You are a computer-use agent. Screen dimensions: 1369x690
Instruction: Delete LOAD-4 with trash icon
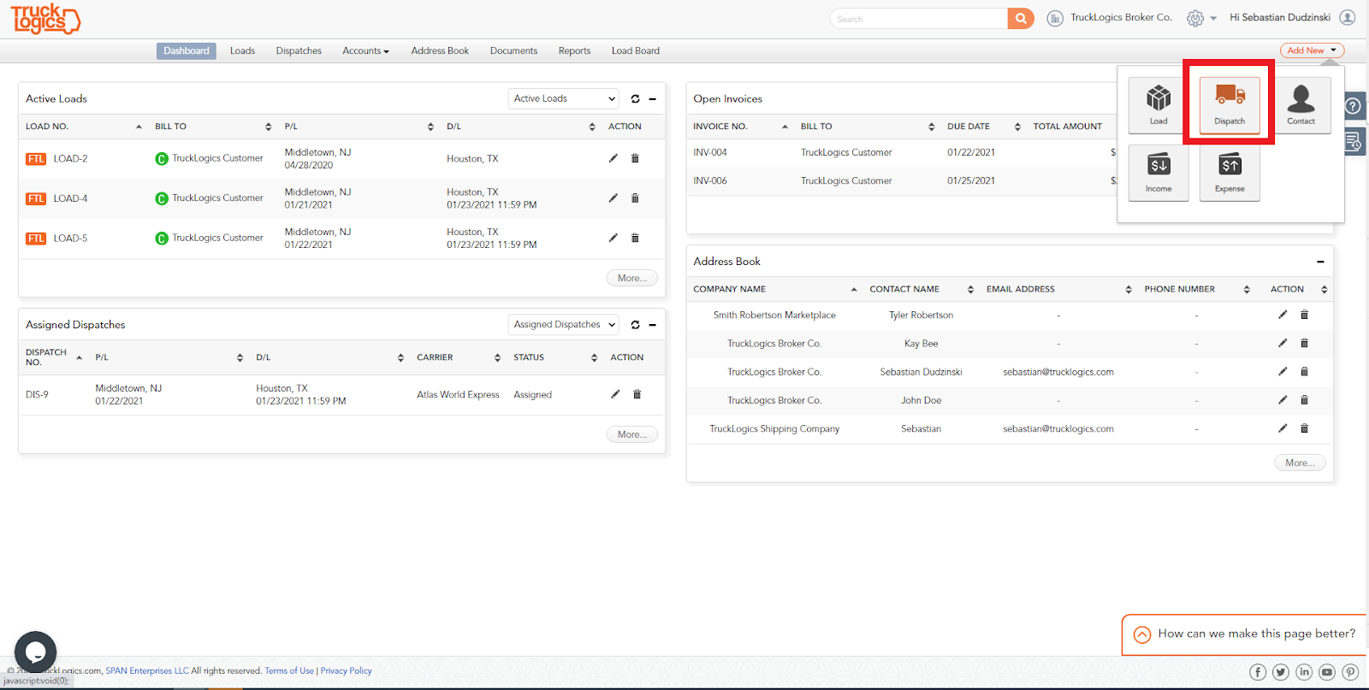coord(635,198)
